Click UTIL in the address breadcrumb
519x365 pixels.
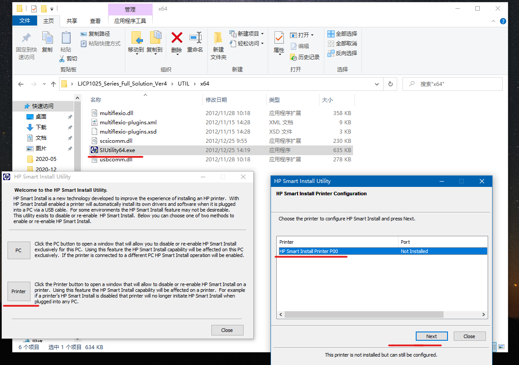[184, 84]
